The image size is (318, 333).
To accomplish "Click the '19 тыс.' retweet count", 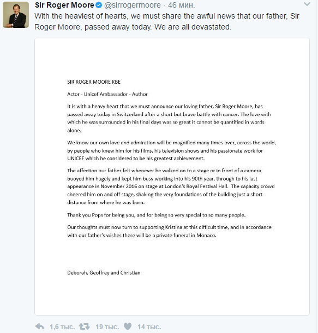I will pyautogui.click(x=107, y=327).
